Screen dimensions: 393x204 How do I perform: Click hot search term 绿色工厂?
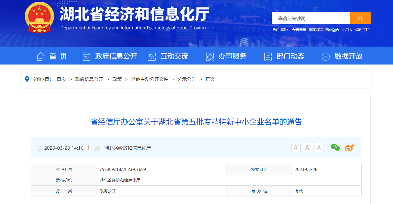click(362, 30)
